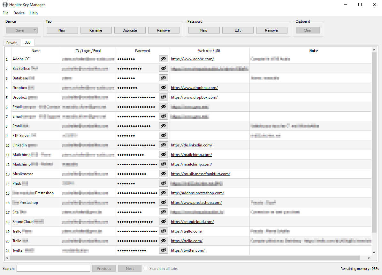Click eye icon in row 20 Trello

164,241
